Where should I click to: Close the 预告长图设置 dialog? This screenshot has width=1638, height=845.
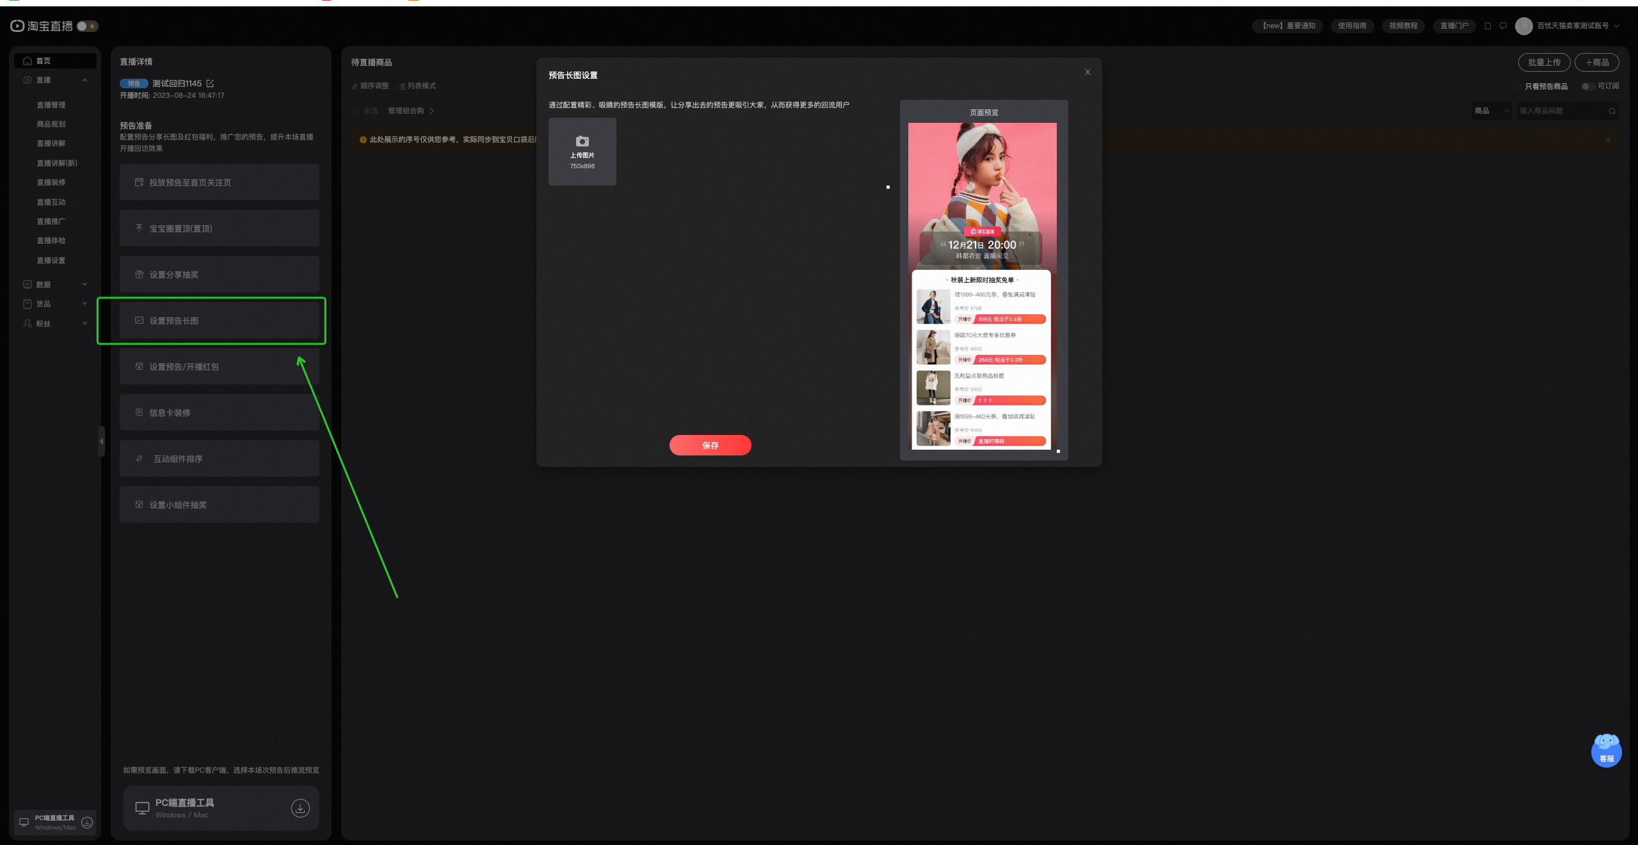(1088, 72)
